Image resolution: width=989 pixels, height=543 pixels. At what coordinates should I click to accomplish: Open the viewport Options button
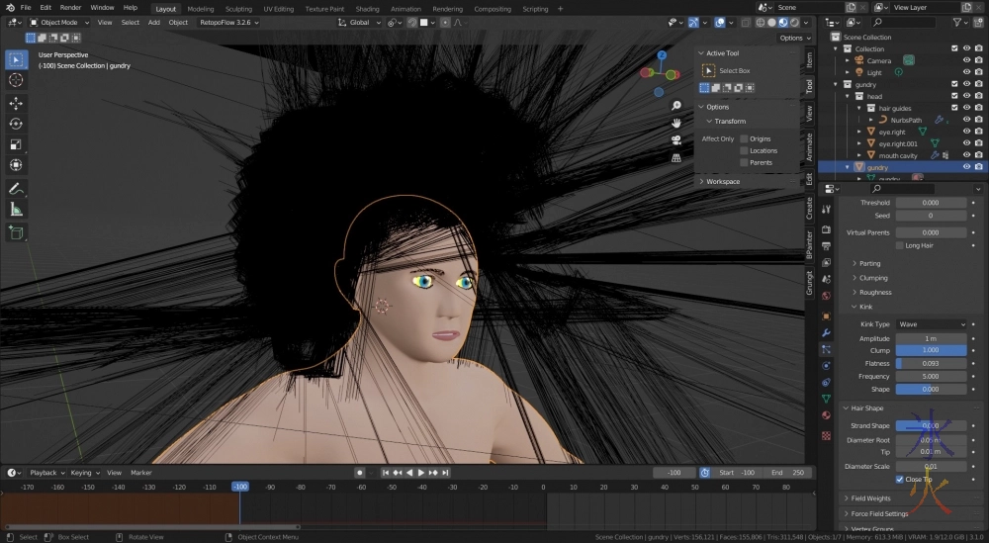[x=793, y=38]
